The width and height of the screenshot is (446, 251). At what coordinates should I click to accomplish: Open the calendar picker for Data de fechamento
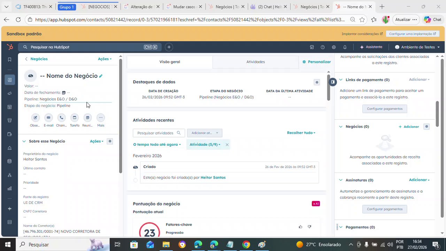[64, 93]
